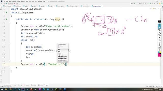Open the VCS menu
Image resolution: width=163 pixels, height=91 pixels.
coord(36,1)
